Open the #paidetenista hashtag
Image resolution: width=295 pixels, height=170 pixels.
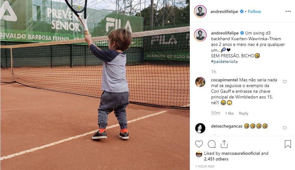click(x=224, y=61)
